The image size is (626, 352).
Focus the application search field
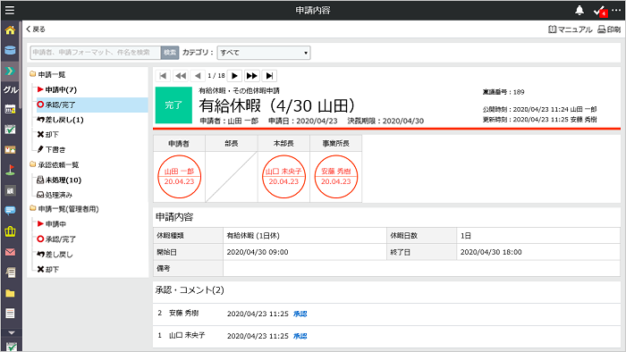coord(96,52)
